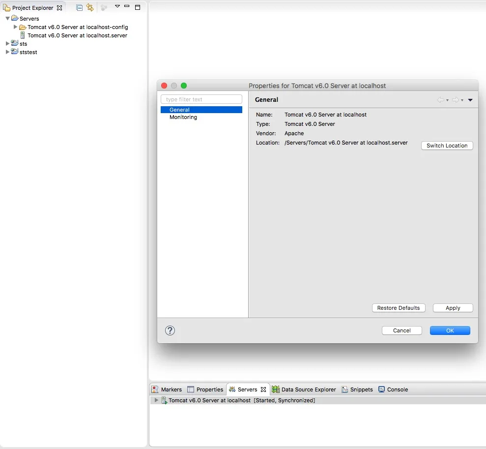Click the Data Source Explorer tab icon
486x449 pixels.
point(276,389)
